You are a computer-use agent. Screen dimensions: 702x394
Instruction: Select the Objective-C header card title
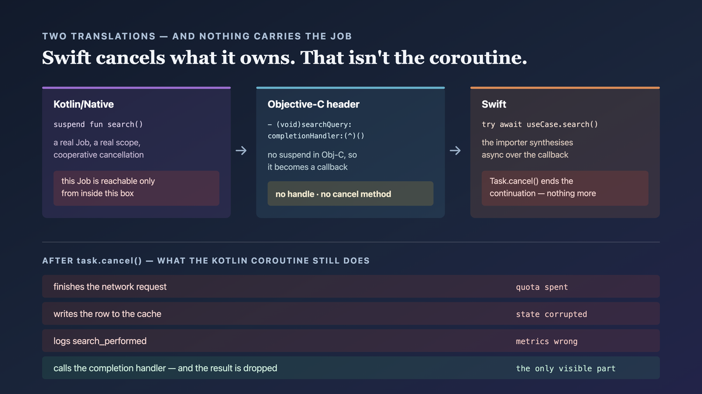click(314, 104)
